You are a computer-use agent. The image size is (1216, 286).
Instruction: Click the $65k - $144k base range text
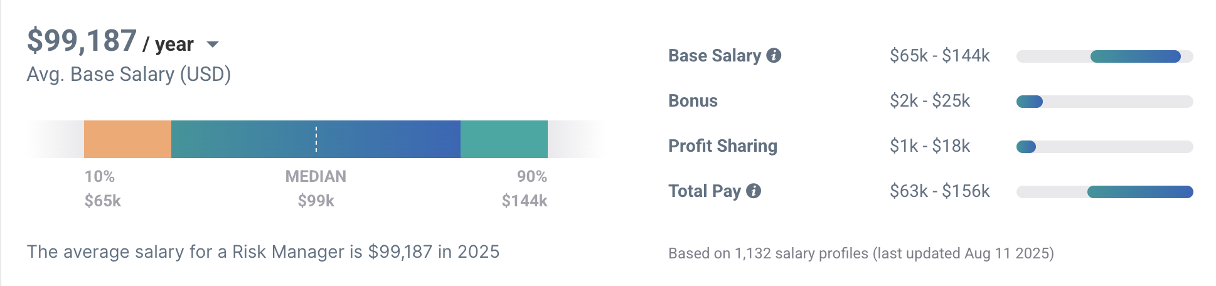[939, 56]
